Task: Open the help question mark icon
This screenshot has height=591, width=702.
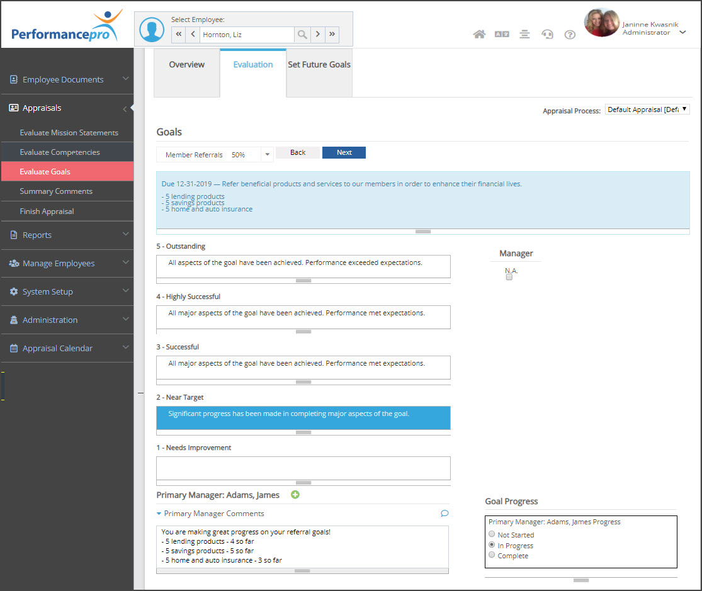Action: point(570,35)
